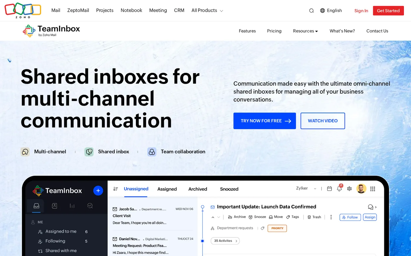Open ZeptoMail in the top navigation

tap(78, 11)
